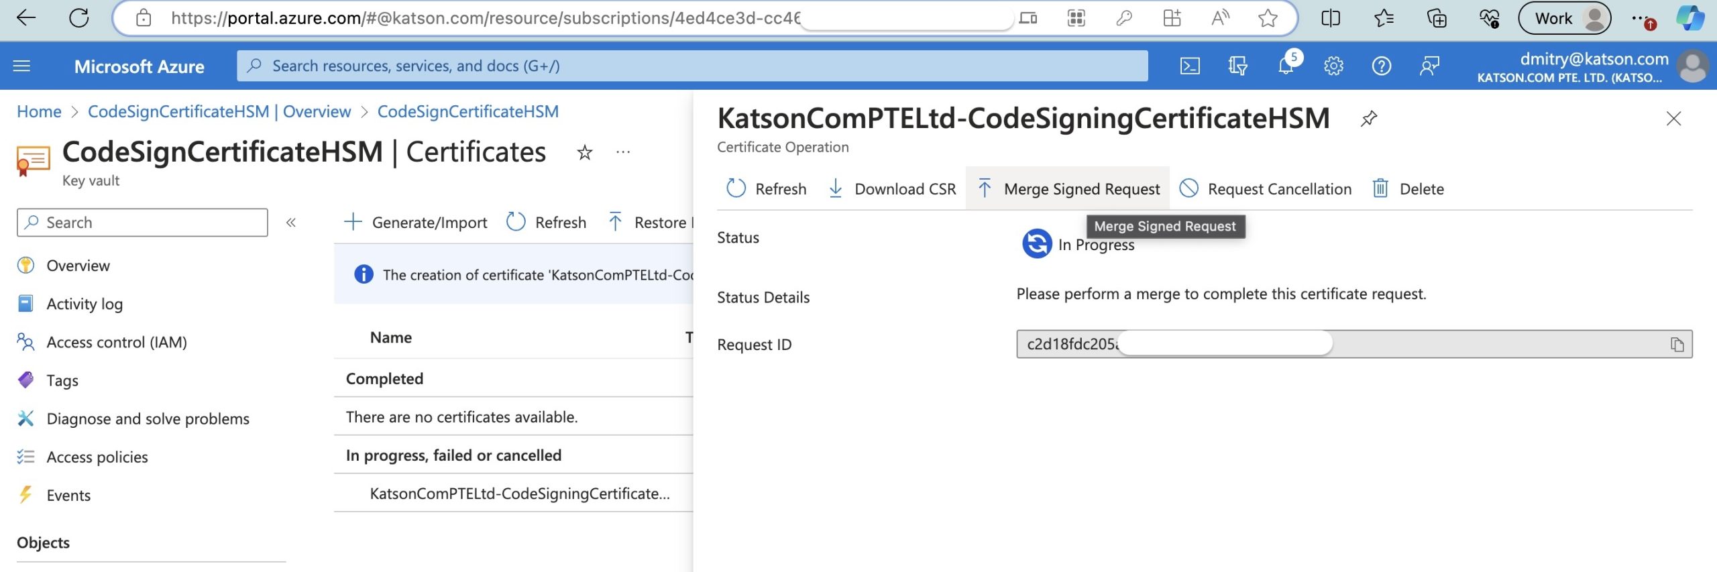Image resolution: width=1717 pixels, height=572 pixels.
Task: Open Events in the sidebar
Action: (68, 495)
